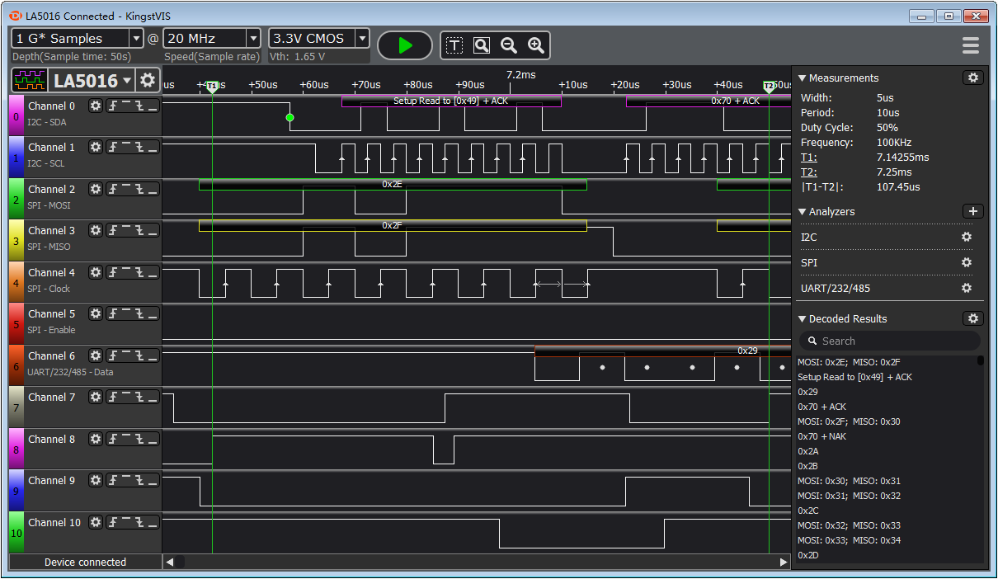Start capture with the green play button

[405, 45]
